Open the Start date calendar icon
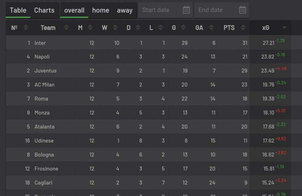This screenshot has width=302, height=196. coord(186,10)
